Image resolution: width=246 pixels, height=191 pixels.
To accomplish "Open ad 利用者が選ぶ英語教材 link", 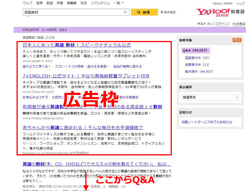I will tap(92, 107).
